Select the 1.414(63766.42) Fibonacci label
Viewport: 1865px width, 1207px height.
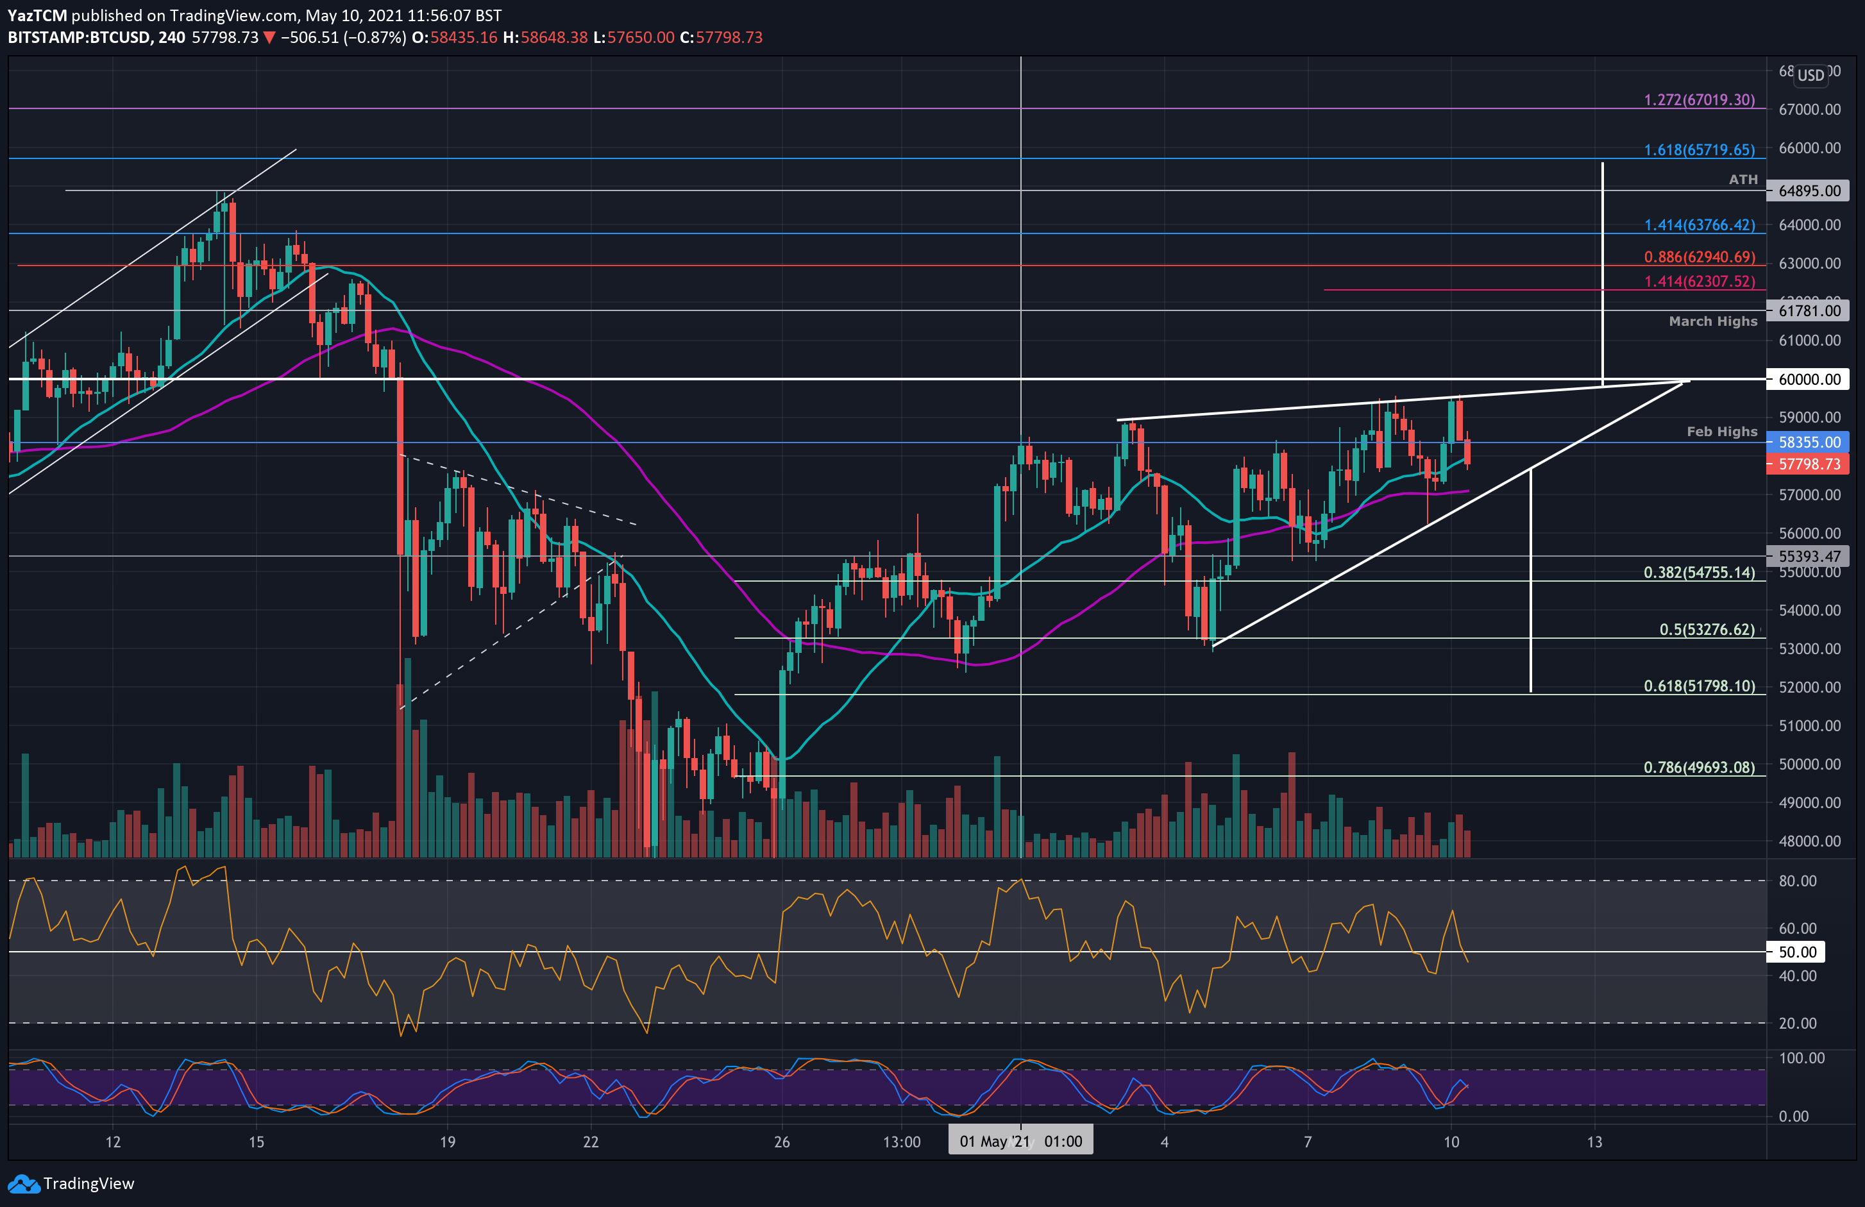click(1699, 225)
